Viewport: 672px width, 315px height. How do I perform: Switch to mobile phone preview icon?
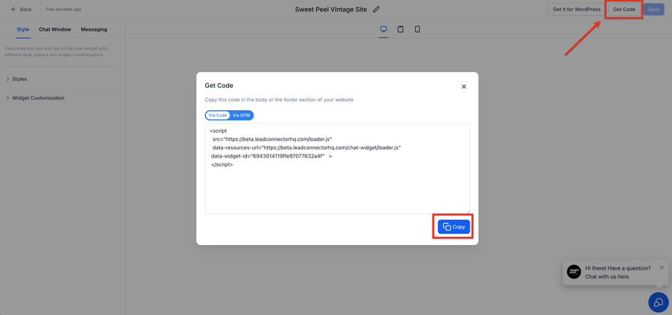point(417,29)
